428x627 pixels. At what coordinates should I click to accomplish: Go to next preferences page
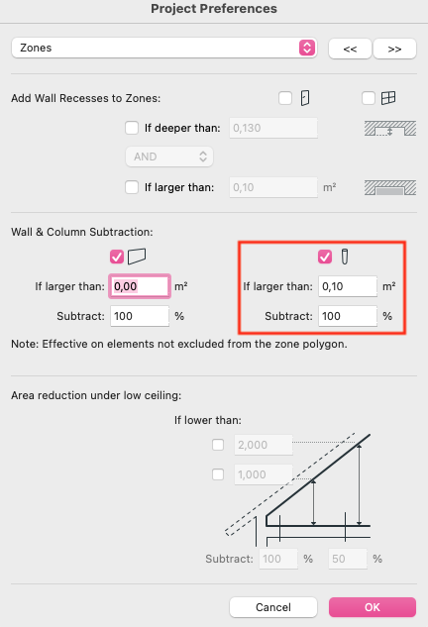coord(394,49)
